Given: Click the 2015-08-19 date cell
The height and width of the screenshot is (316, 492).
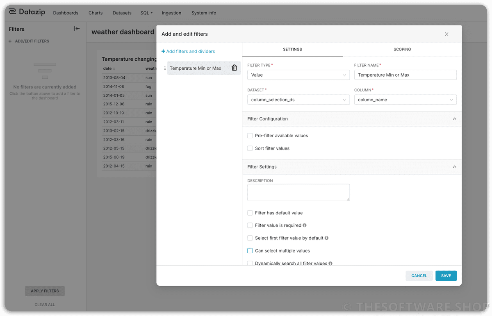Looking at the screenshot, I should click(114, 157).
